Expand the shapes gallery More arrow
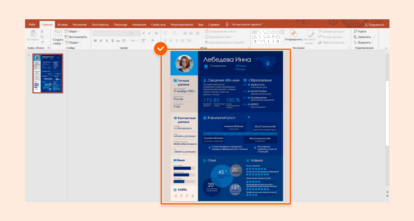 (282, 41)
